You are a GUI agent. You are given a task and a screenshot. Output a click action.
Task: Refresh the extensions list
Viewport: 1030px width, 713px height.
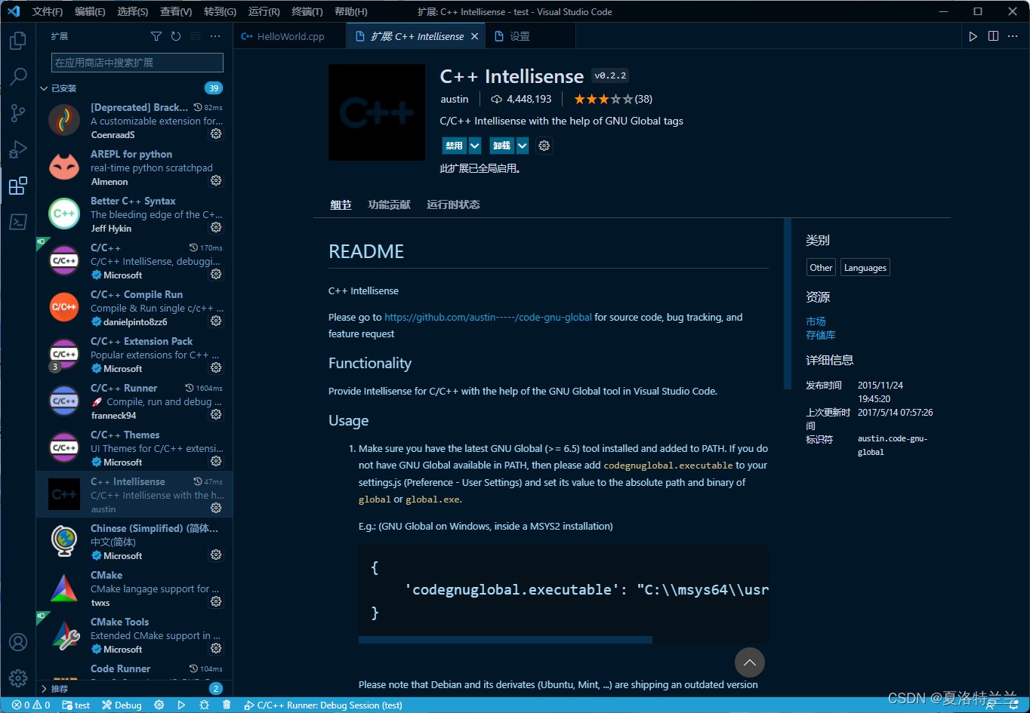pos(176,36)
